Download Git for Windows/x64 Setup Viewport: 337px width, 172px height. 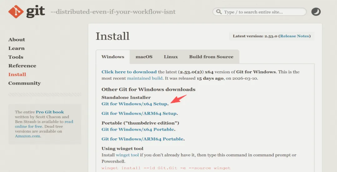coord(134,104)
